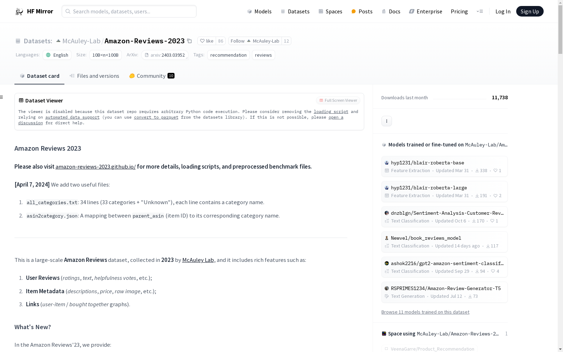Select the English language tag
The height and width of the screenshot is (352, 563).
pos(57,55)
